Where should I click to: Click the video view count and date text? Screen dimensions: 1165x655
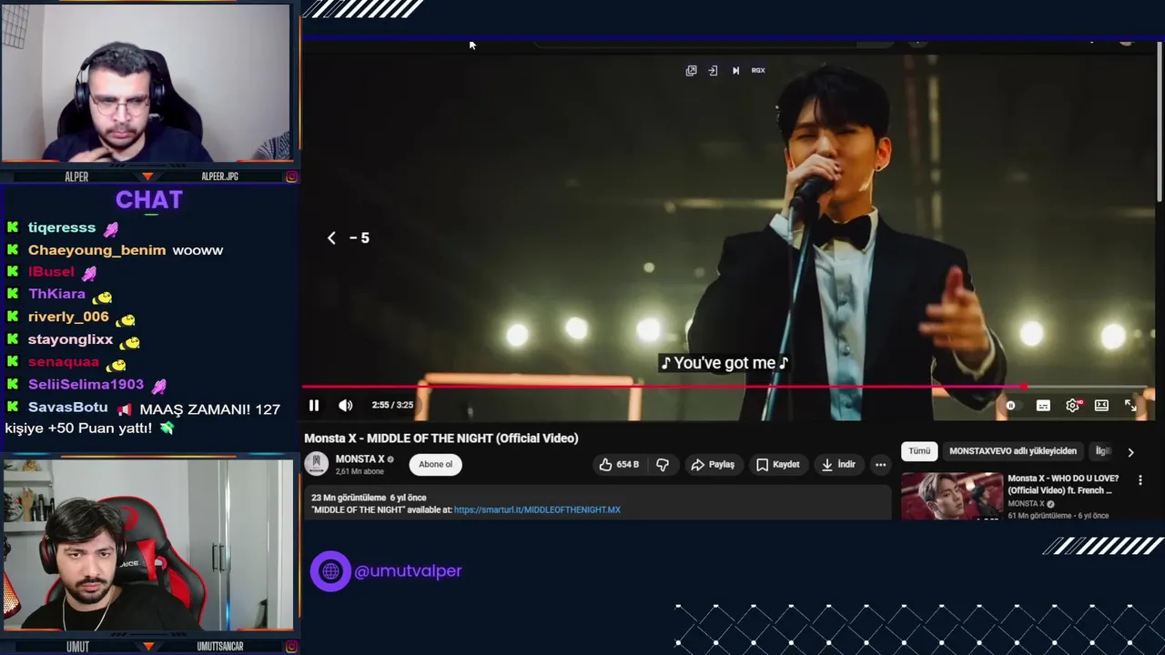[369, 498]
